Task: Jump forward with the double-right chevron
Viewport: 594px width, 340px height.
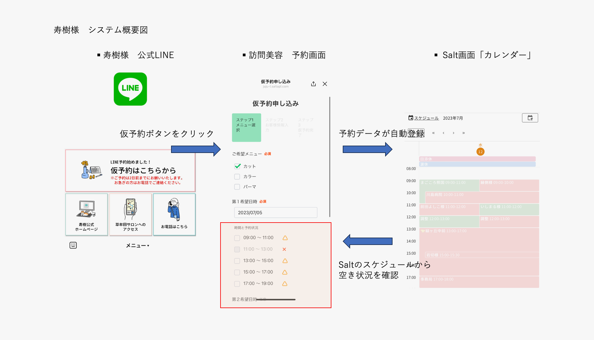Action: 463,133
